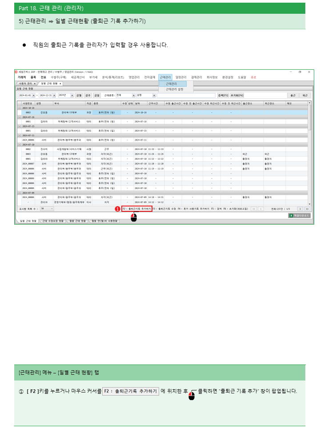Sort by the 근무시간 column header
Image resolution: width=320 pixels, height=428 pixels.
pyautogui.click(x=156, y=103)
